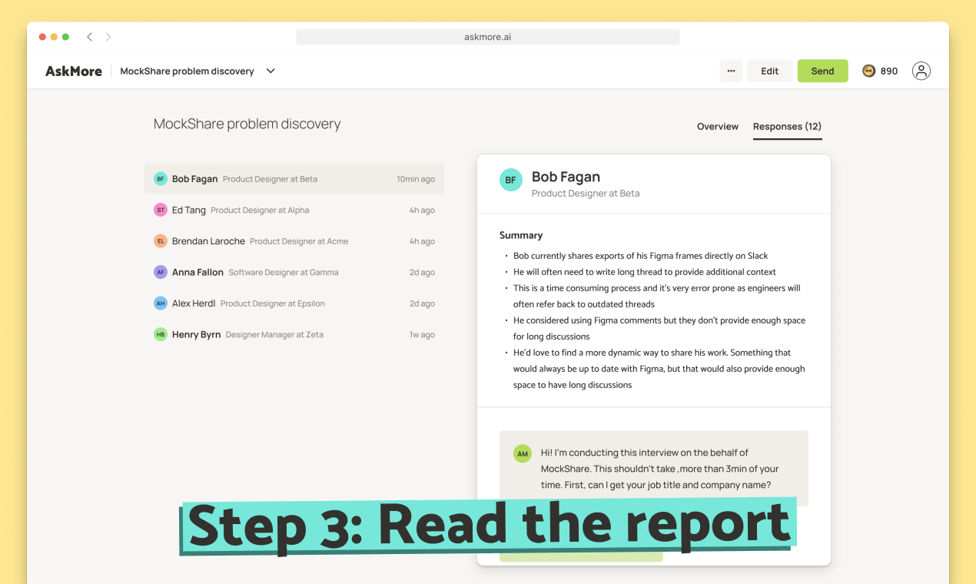The image size is (976, 584).
Task: Open Ed Tang's response row
Action: pos(294,210)
